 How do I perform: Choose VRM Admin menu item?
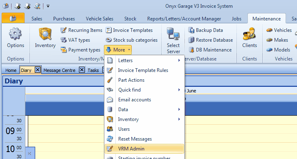pos(144,149)
